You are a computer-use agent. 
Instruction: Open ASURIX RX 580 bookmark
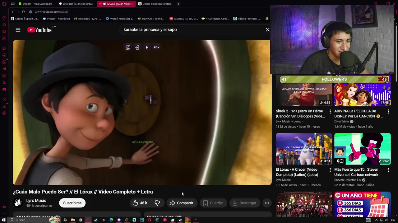[184, 19]
